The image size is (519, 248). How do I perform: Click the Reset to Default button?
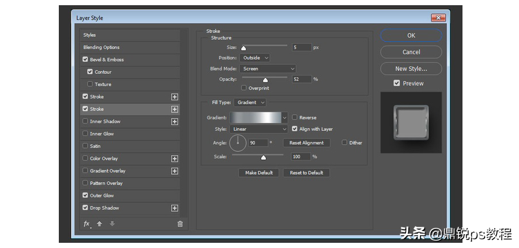coord(307,172)
